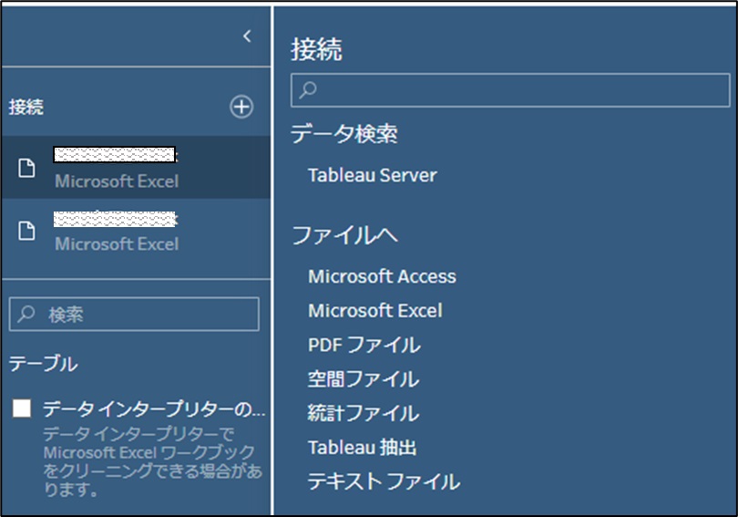
Task: Open the Tableau Server connector
Action: 372,175
